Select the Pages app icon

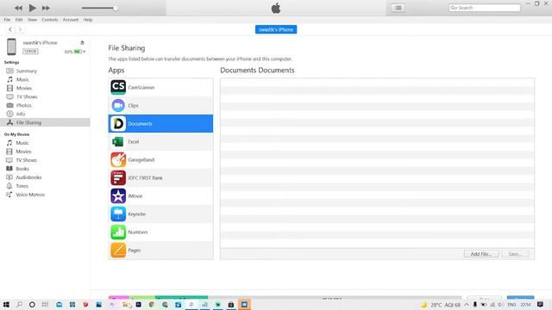118,251
